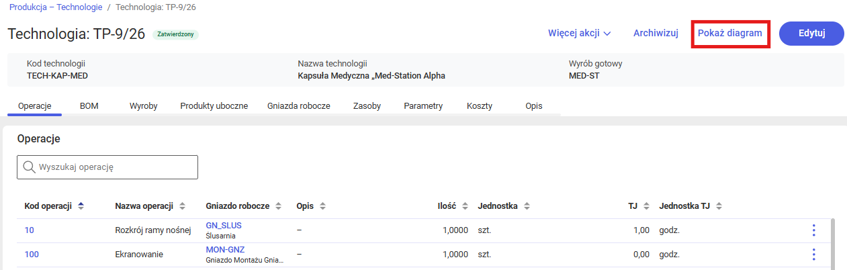847x270 pixels.
Task: Click the Edytuj button
Action: coord(811,33)
